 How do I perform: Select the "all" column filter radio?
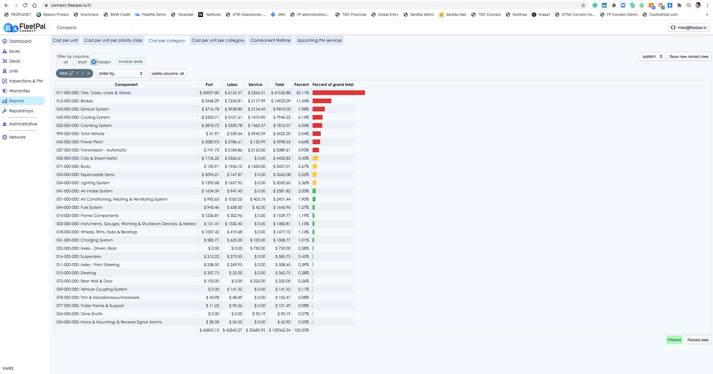[x=60, y=62]
